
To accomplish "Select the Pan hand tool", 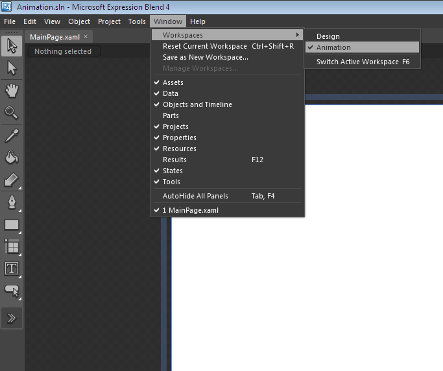I will click(12, 91).
